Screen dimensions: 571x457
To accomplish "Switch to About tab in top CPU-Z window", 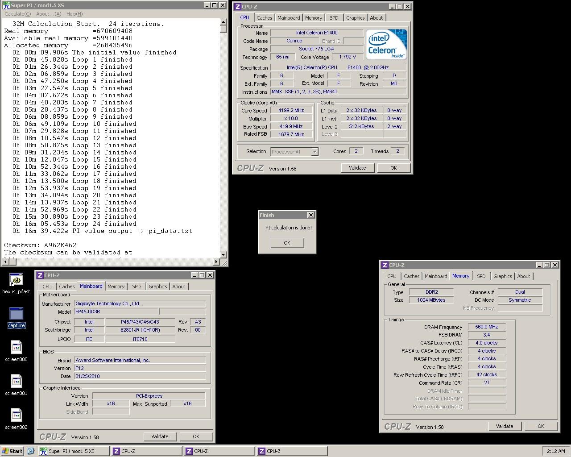I will [377, 18].
